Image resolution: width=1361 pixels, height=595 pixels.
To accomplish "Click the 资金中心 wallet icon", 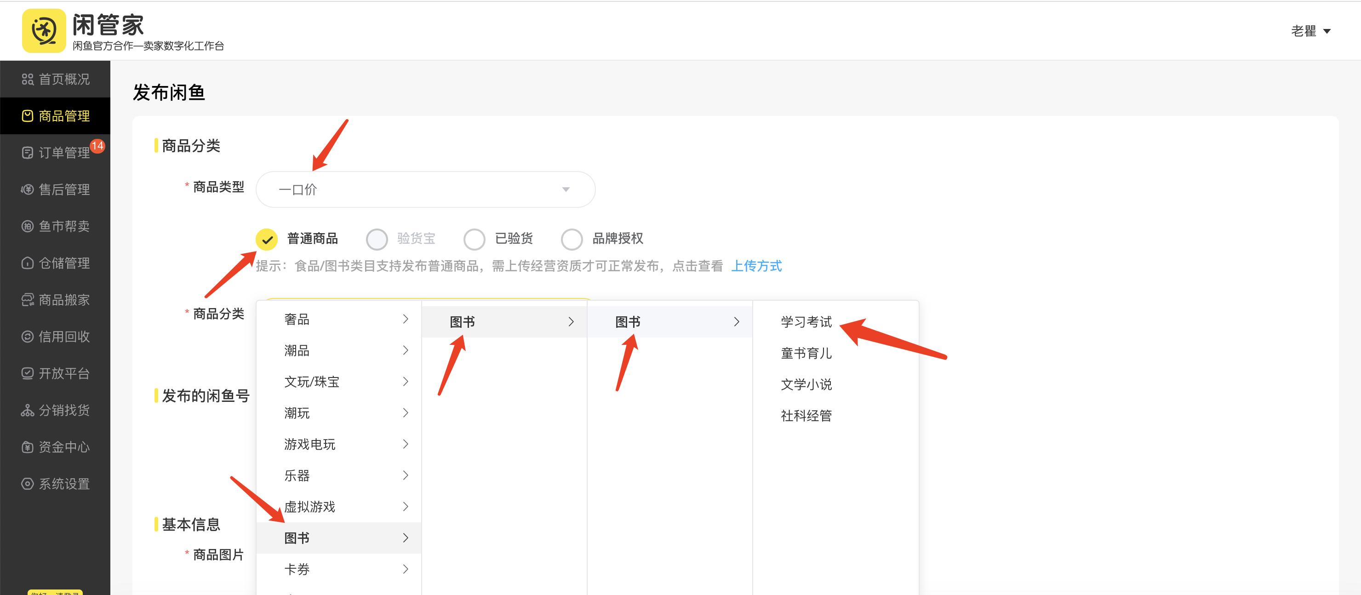I will pyautogui.click(x=28, y=447).
